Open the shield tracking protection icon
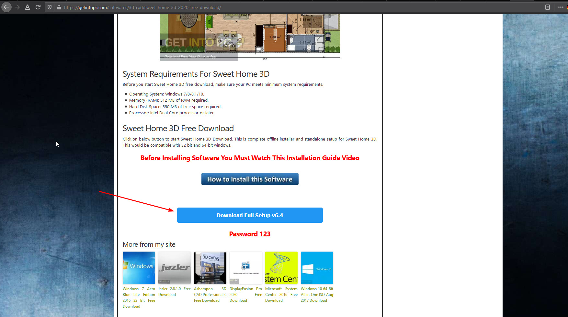The height and width of the screenshot is (317, 568). [50, 7]
